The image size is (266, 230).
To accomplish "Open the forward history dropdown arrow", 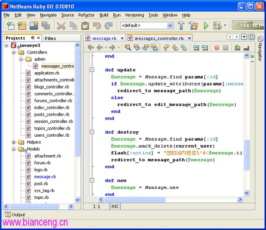I will tap(118, 47).
